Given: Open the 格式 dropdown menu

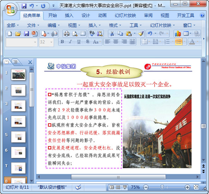Looking at the screenshot, I should tap(115, 25).
